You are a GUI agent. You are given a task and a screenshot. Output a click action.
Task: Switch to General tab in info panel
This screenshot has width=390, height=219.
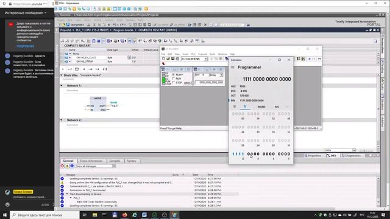coord(68,161)
